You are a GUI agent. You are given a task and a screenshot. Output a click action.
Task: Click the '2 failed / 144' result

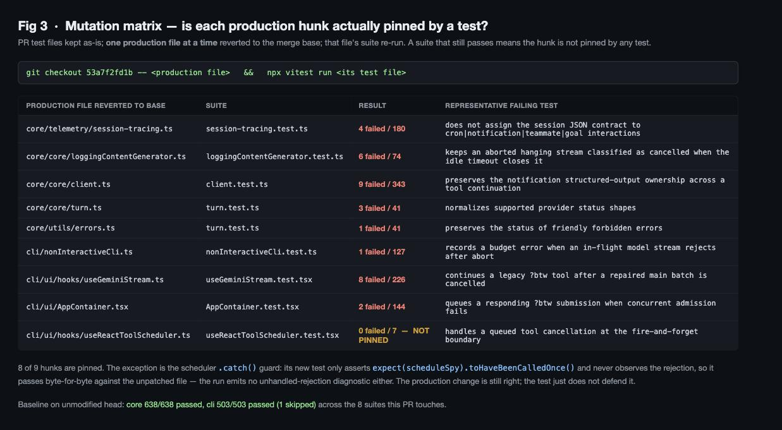point(382,307)
